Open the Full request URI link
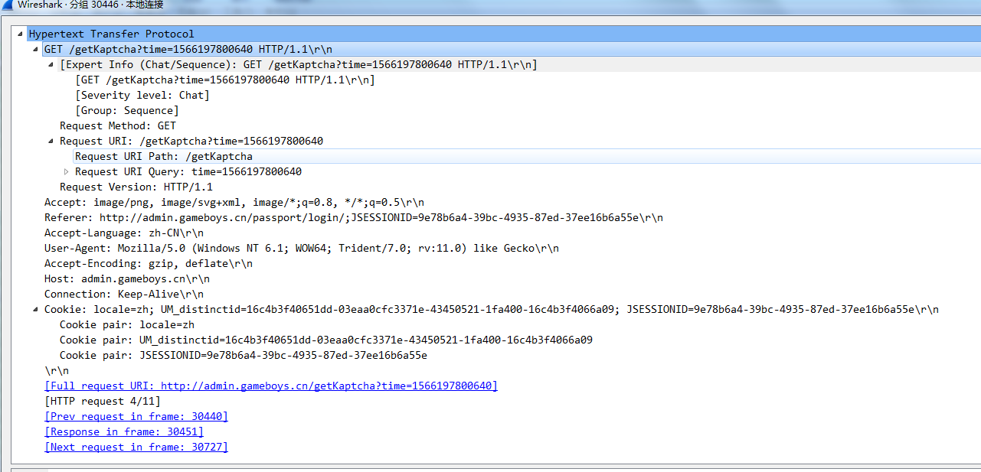 tap(271, 386)
